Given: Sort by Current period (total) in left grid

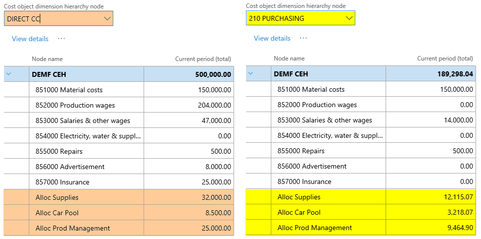Looking at the screenshot, I should point(203,59).
